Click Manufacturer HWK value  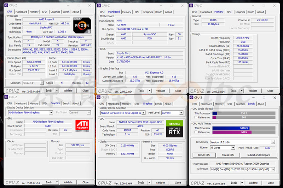pyautogui.click(x=150, y=20)
